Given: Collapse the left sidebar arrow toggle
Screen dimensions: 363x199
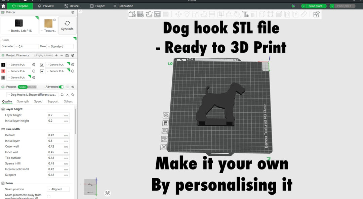Looking at the screenshot, I should [x=80, y=11].
